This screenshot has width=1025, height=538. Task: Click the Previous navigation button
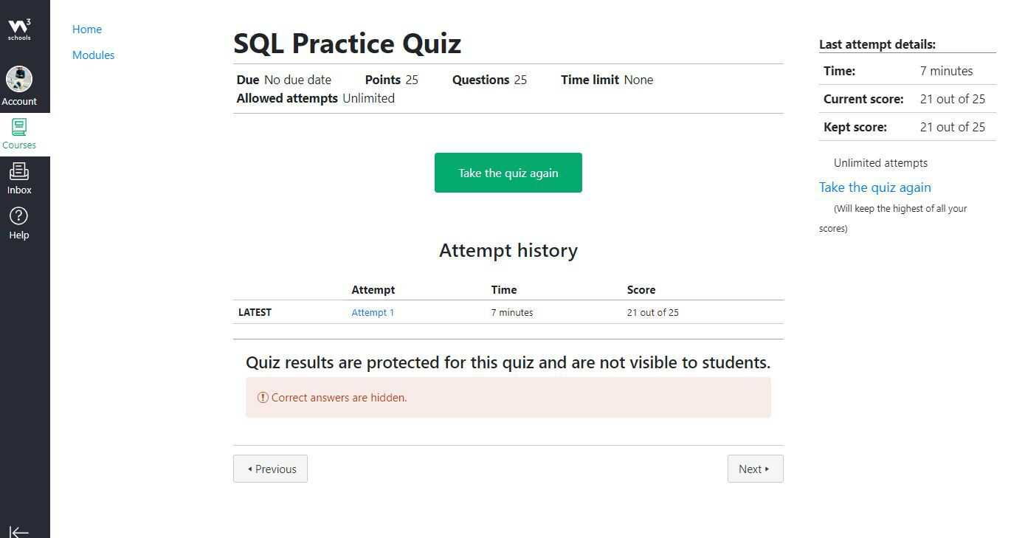[270, 469]
